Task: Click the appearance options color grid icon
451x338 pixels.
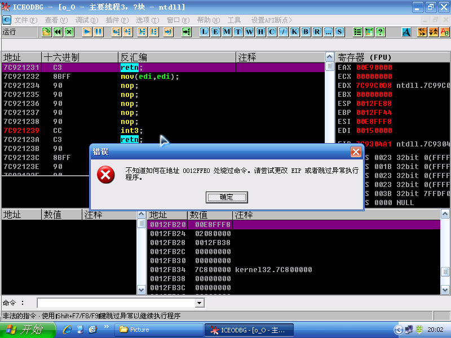Action: tap(369, 32)
